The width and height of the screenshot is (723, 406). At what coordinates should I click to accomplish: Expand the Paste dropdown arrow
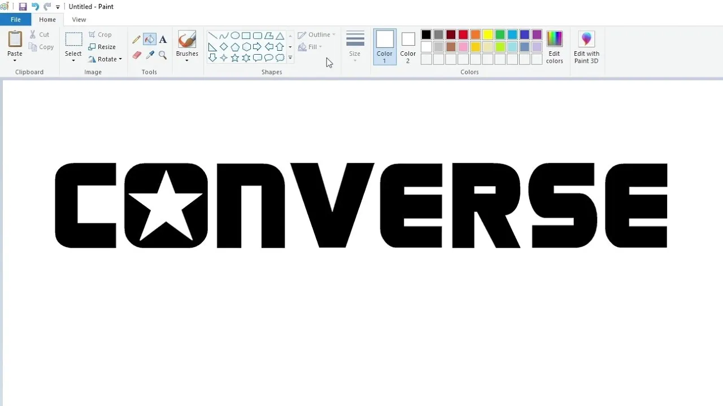coord(15,61)
